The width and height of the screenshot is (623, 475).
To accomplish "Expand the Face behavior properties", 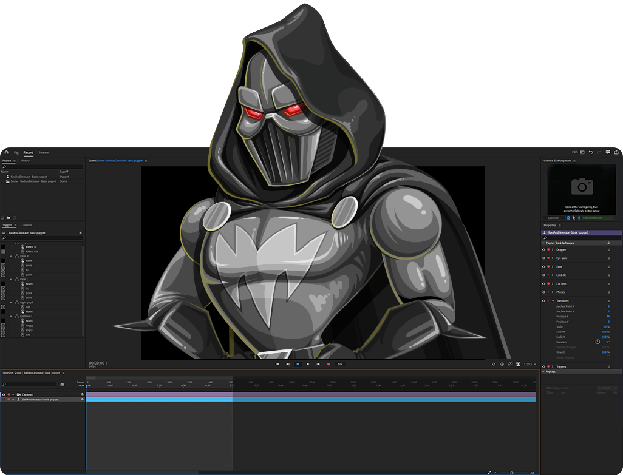I will (553, 266).
